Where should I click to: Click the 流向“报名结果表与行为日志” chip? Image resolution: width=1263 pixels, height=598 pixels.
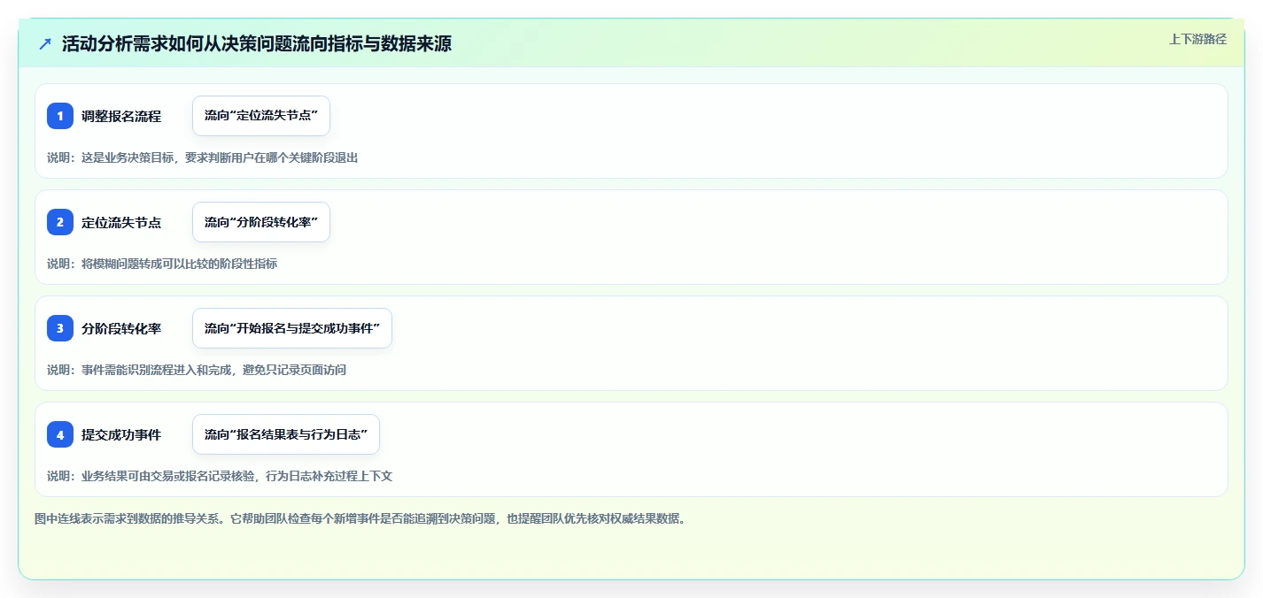286,434
